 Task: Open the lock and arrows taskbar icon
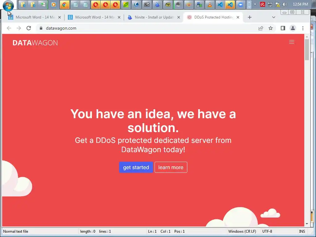[199, 5]
